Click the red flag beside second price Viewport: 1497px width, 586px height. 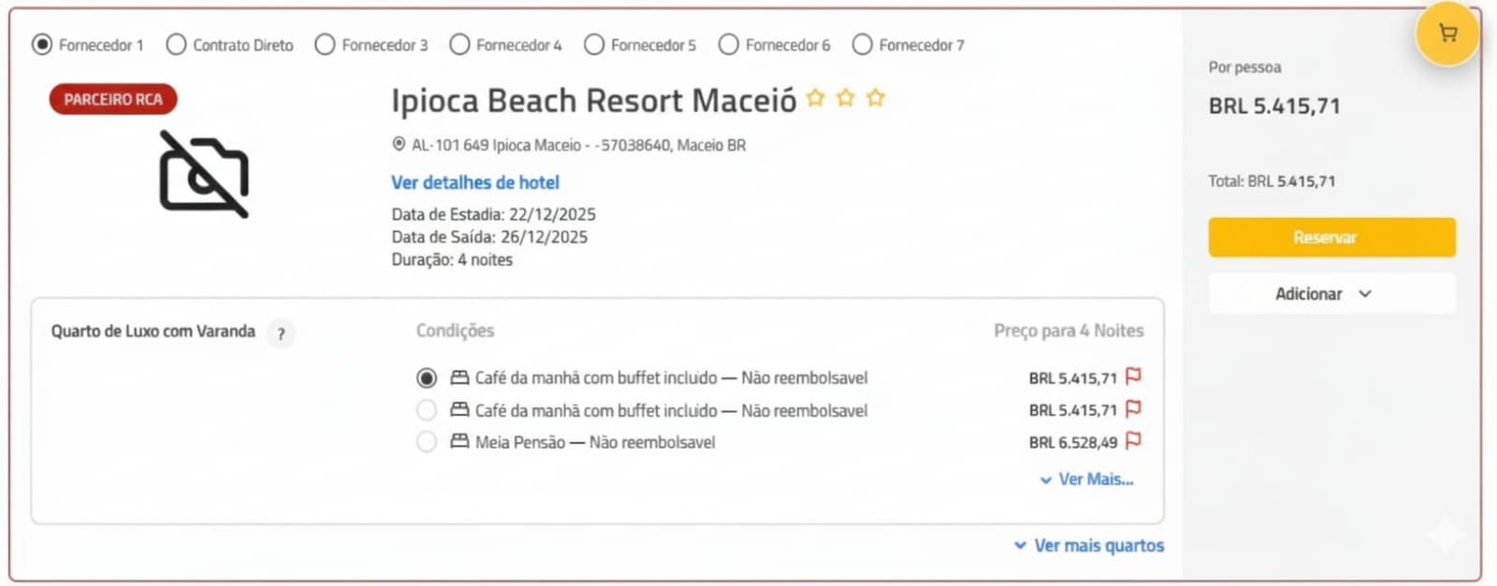[1133, 409]
